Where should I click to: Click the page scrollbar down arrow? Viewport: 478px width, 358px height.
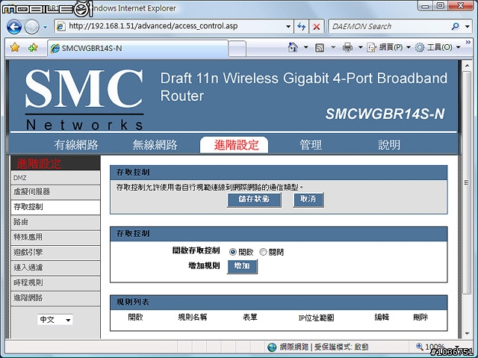tap(467, 333)
